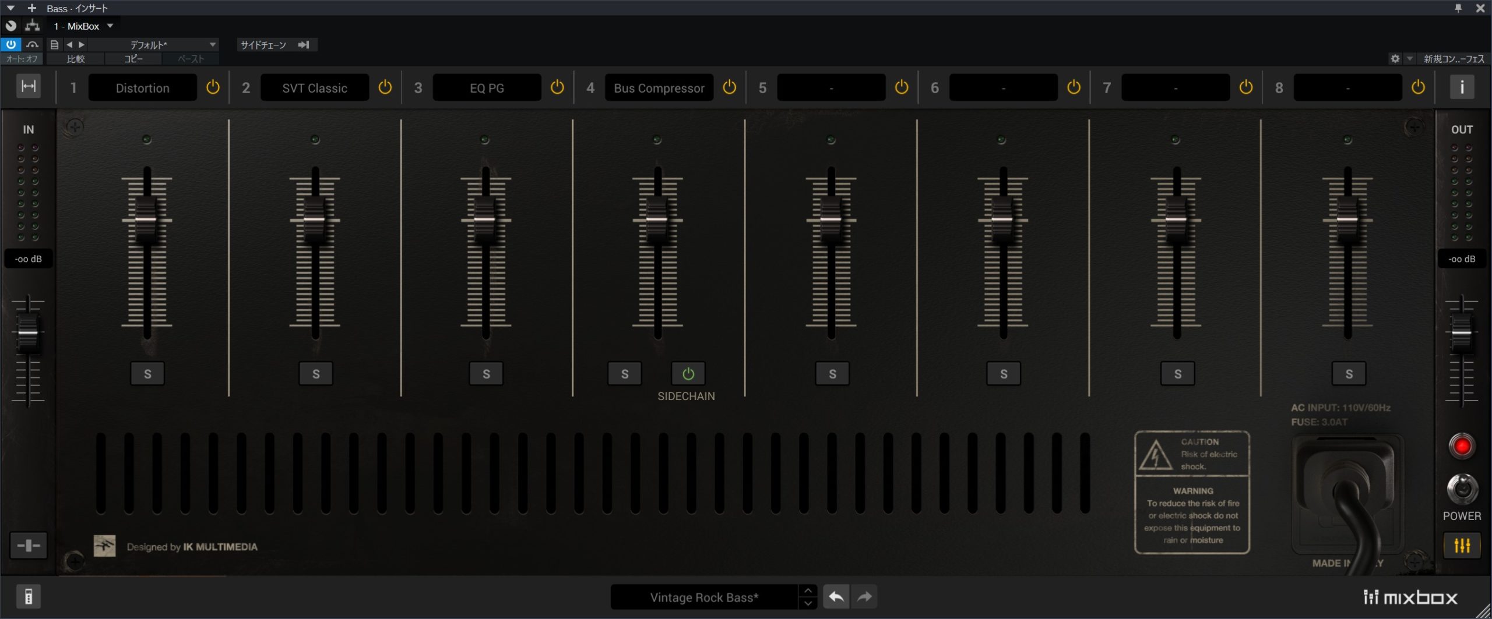Click the IN input gain fader
1492x619 pixels.
coord(28,333)
